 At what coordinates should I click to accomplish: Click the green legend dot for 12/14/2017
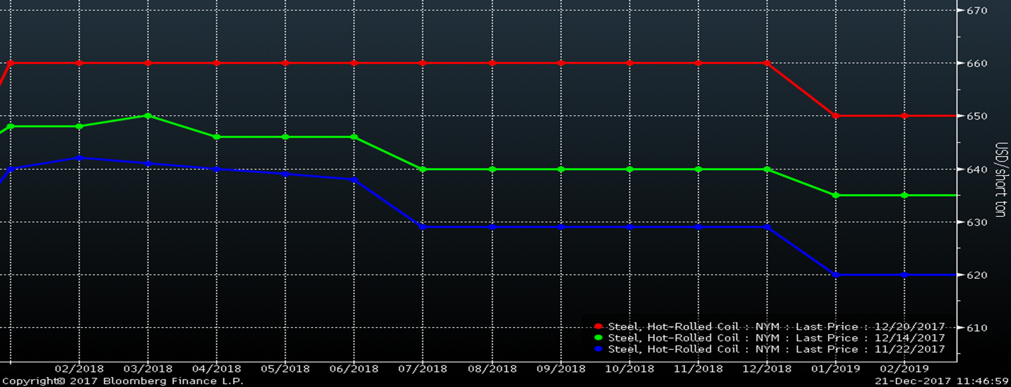pyautogui.click(x=598, y=338)
